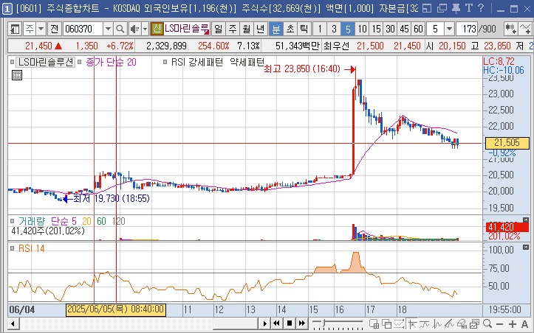Select the 1-minute interval button
The height and width of the screenshot is (333, 534).
(320, 29)
